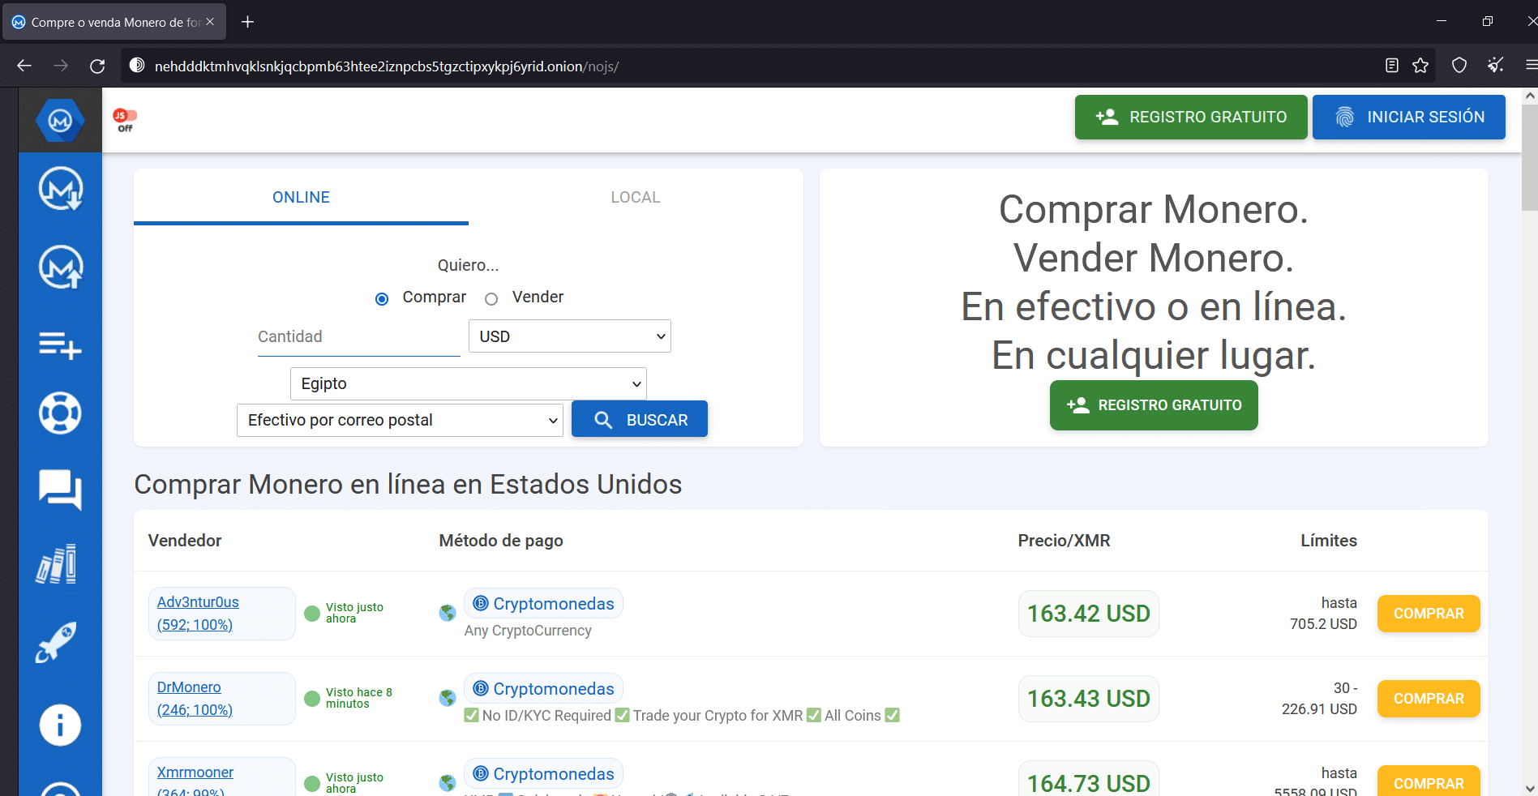Click the Monero hexagon logo in sidebar

click(x=60, y=120)
